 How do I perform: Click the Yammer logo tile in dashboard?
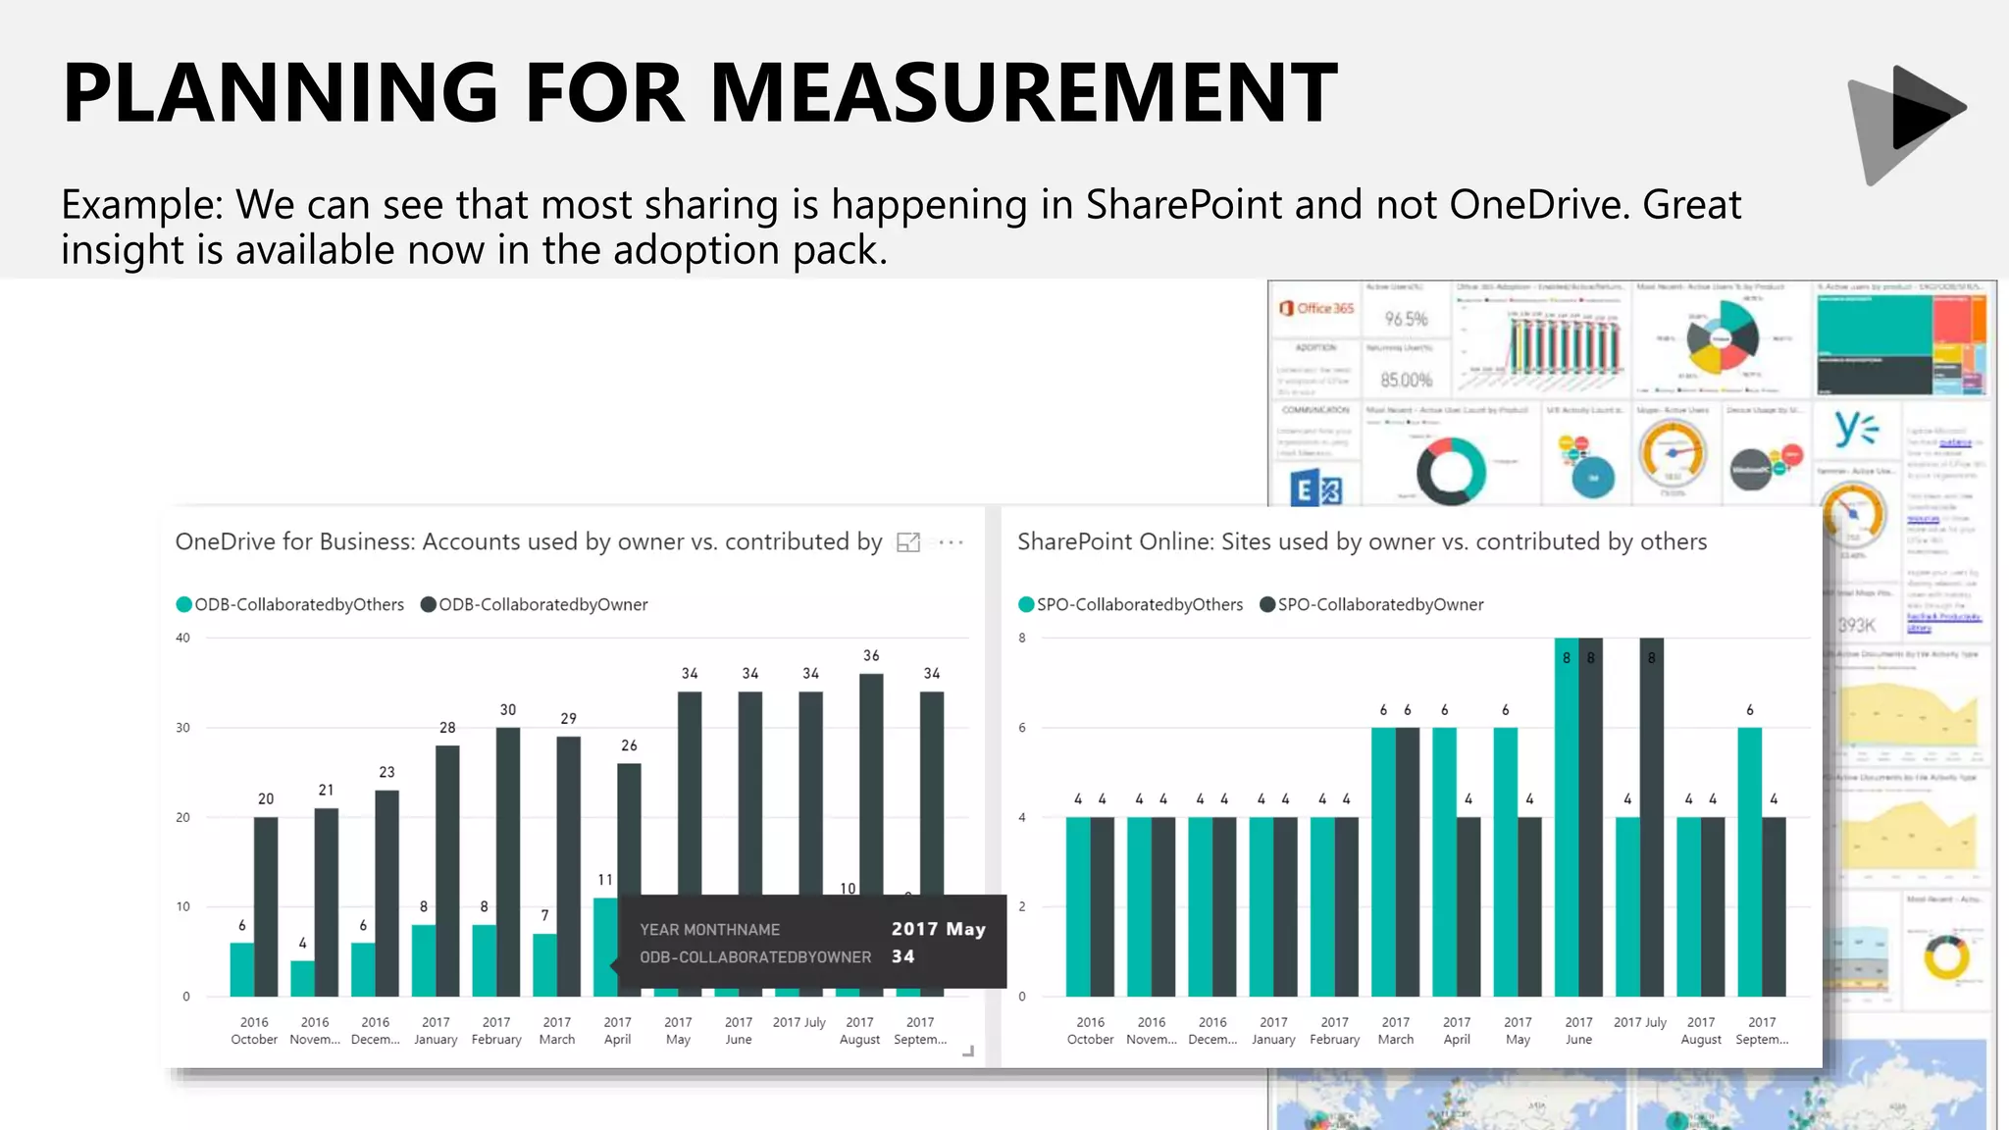point(1856,429)
